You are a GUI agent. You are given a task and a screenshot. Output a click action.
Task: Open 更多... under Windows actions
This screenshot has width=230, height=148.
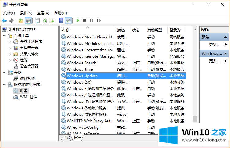214,61
